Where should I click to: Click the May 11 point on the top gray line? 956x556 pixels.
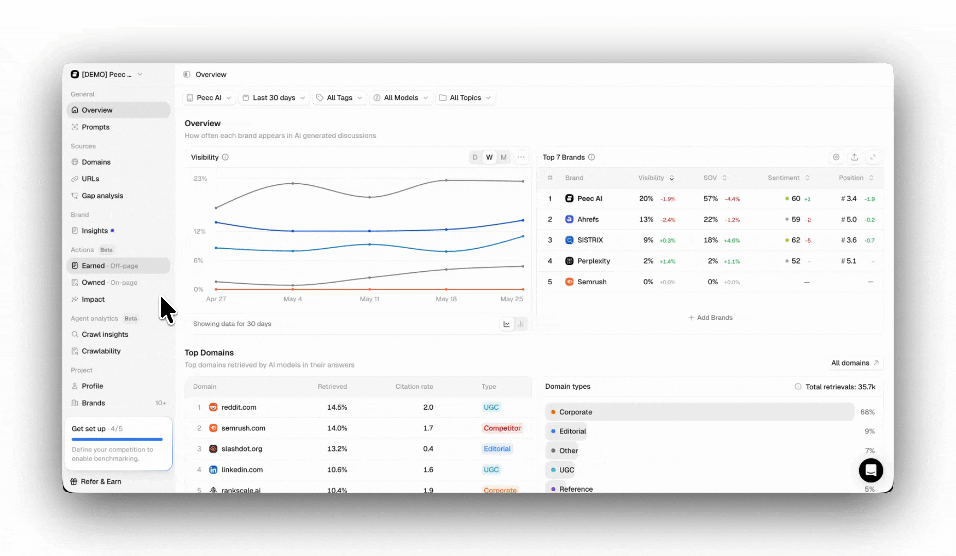click(369, 197)
